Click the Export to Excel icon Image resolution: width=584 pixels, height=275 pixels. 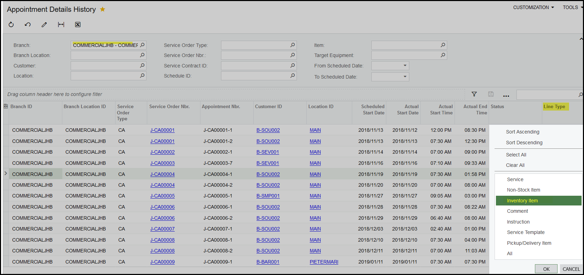click(x=78, y=24)
